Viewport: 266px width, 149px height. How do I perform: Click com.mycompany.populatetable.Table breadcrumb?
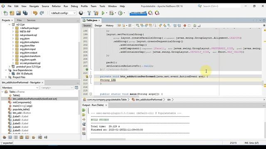point(107,100)
